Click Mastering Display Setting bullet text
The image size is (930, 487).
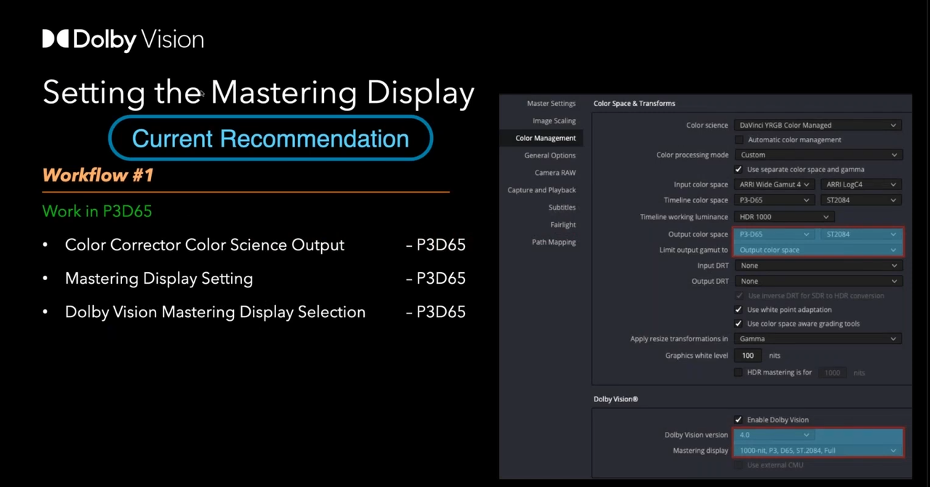[x=158, y=279]
